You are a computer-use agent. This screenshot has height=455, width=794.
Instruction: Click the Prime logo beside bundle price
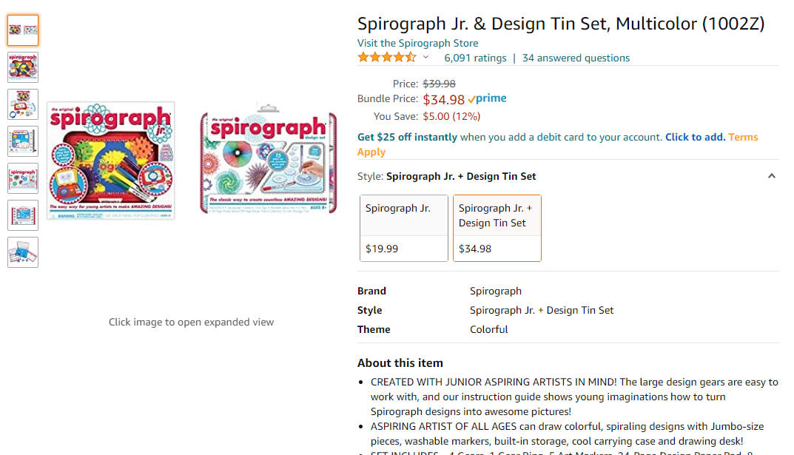tap(487, 98)
